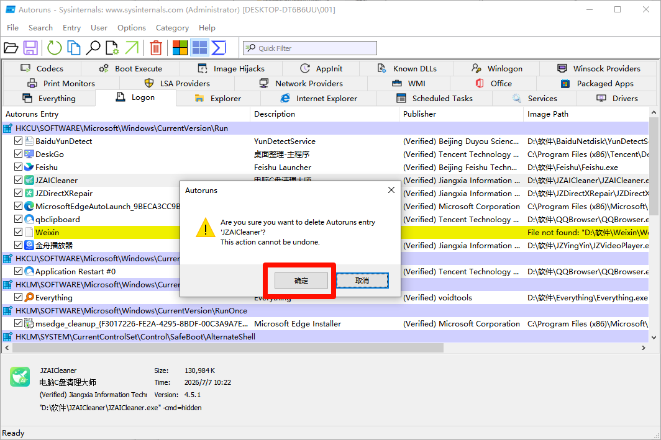Click the 'Microsoft Edge Installer' description text
The image size is (661, 440).
point(298,324)
